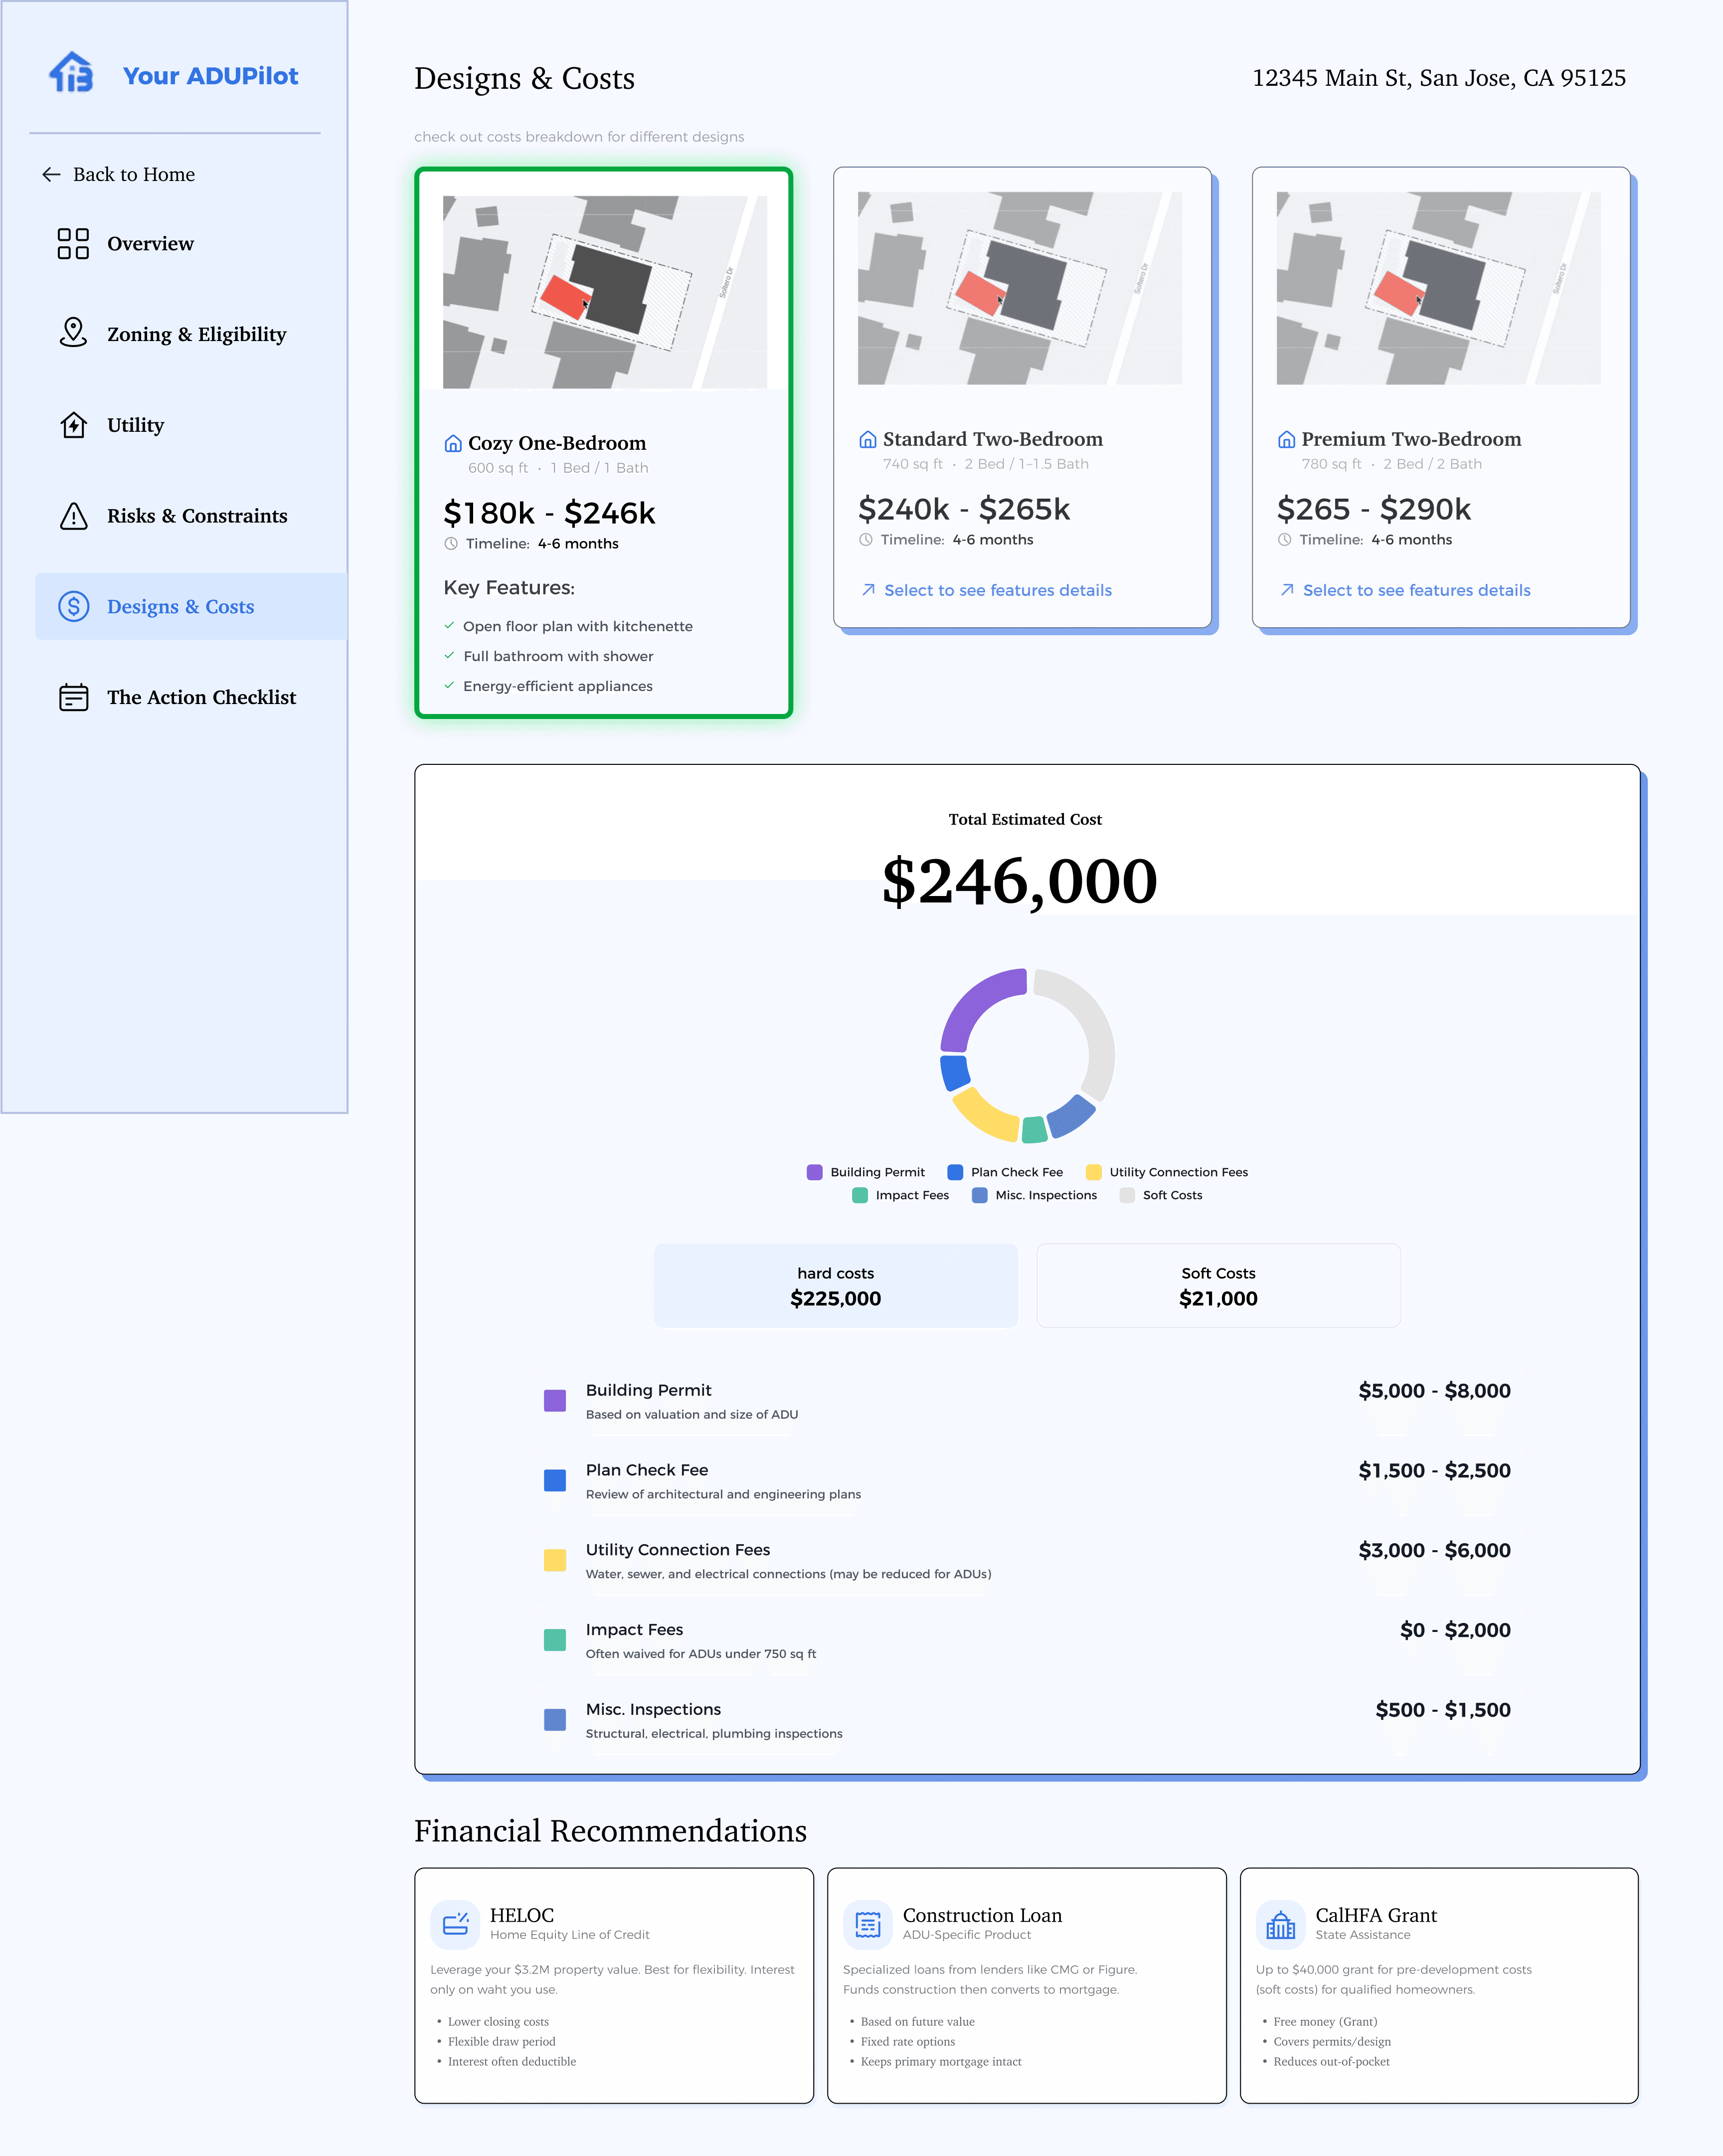Select the Overview grid icon

pos(73,243)
